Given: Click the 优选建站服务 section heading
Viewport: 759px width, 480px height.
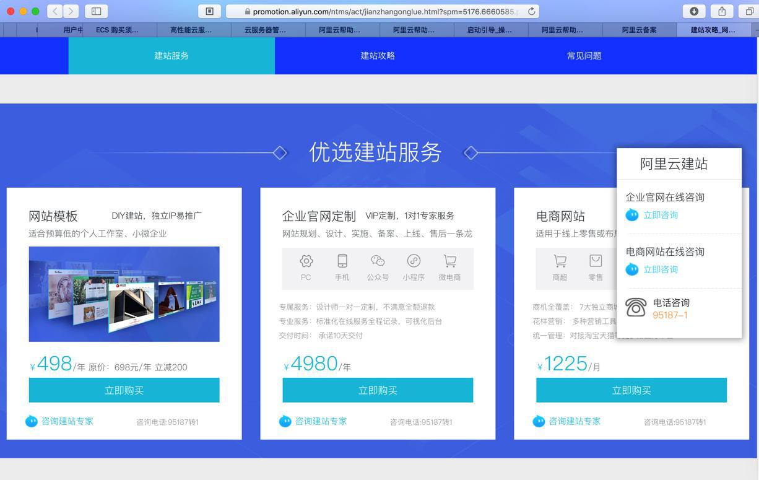Looking at the screenshot, I should (x=375, y=152).
